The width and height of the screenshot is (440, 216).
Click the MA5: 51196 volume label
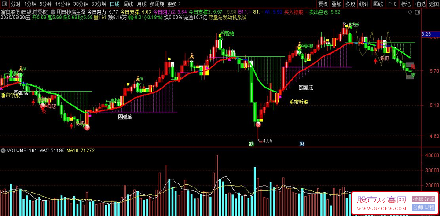click(52, 150)
